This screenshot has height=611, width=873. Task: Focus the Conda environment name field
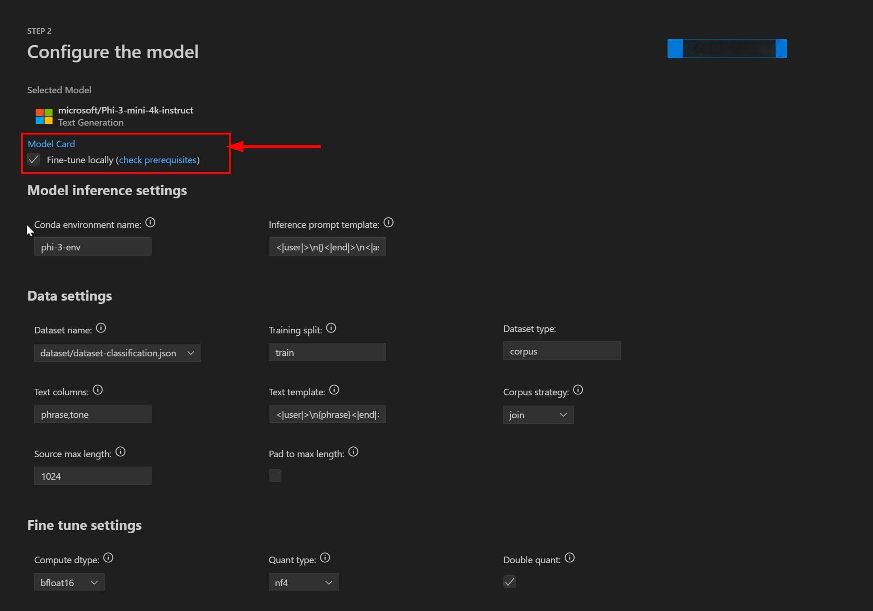[x=93, y=247]
